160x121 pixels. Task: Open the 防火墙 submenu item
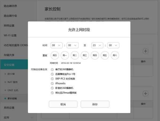[x=11, y=74]
